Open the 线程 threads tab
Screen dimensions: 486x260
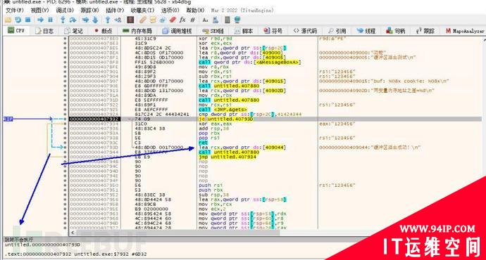tap(366, 31)
